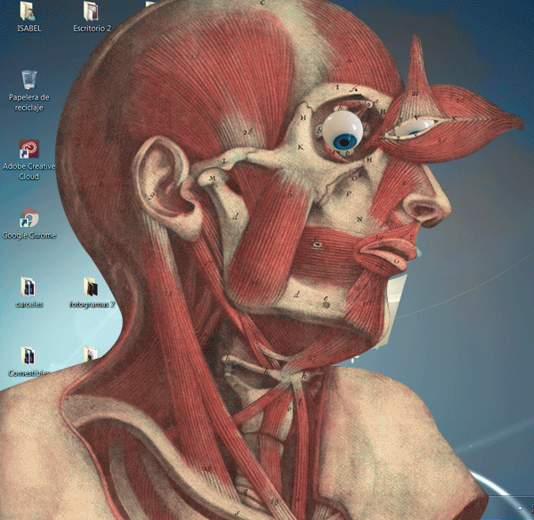This screenshot has height=520, width=534.
Task: Select the Papelera de reciclaje icon
Action: coord(29,80)
